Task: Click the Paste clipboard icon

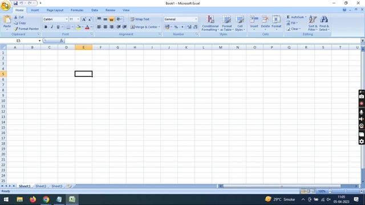Action: [x=7, y=20]
